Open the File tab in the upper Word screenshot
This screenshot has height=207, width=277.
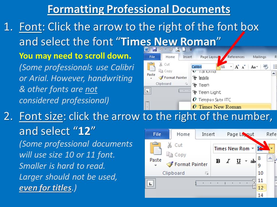(x=152, y=57)
